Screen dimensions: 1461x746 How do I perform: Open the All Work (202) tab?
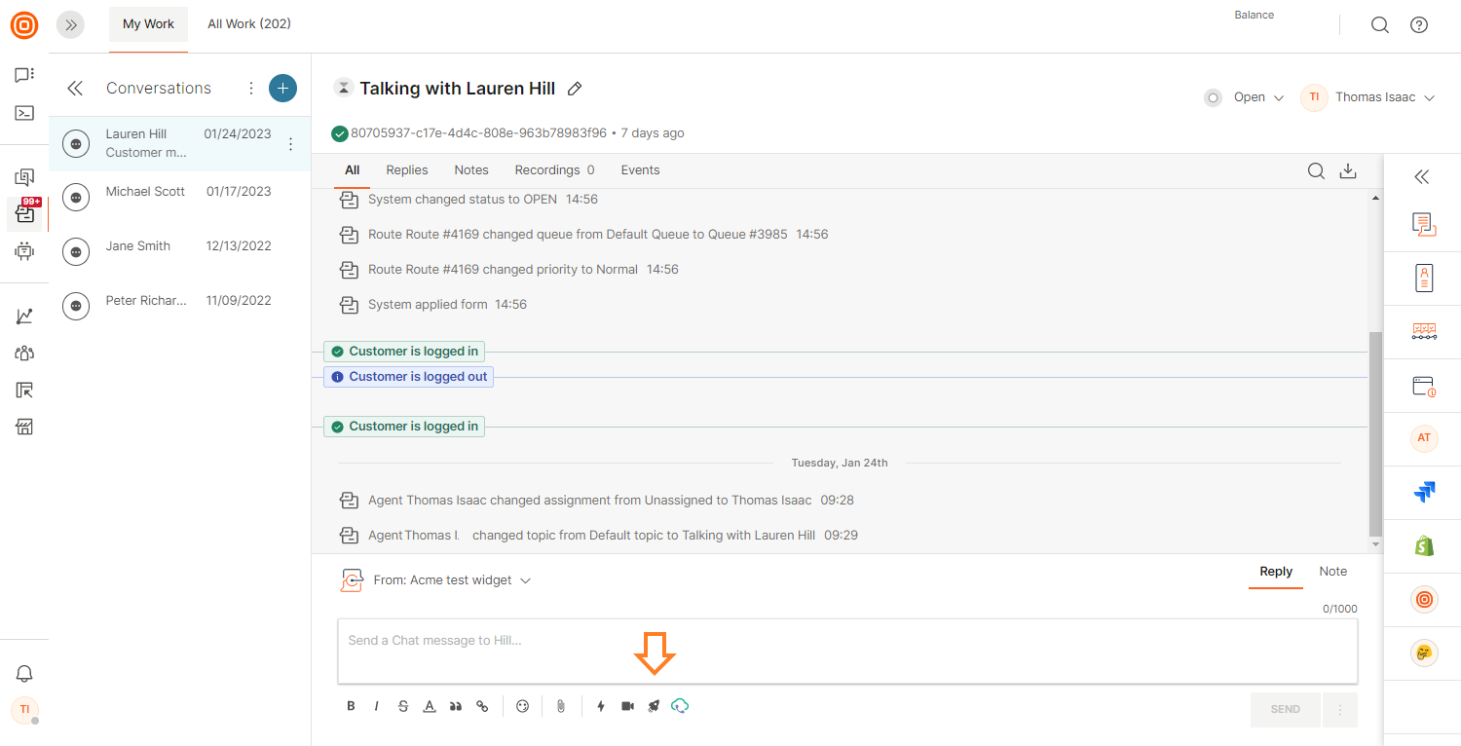tap(249, 24)
